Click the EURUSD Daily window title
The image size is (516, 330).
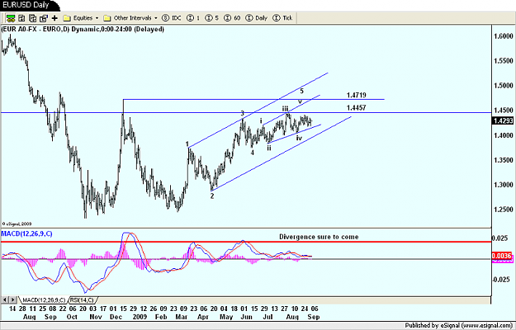[x=26, y=5]
